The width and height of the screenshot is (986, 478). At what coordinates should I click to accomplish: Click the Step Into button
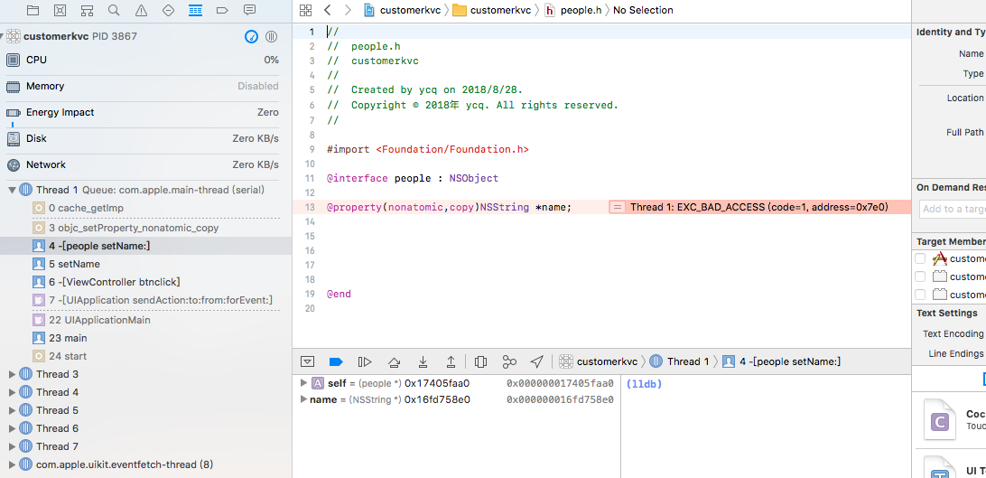coord(423,361)
